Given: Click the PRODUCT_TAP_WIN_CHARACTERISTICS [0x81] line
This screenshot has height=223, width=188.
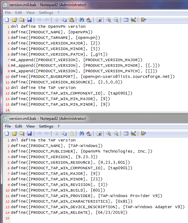Looking at the screenshot, I should 72,201.
